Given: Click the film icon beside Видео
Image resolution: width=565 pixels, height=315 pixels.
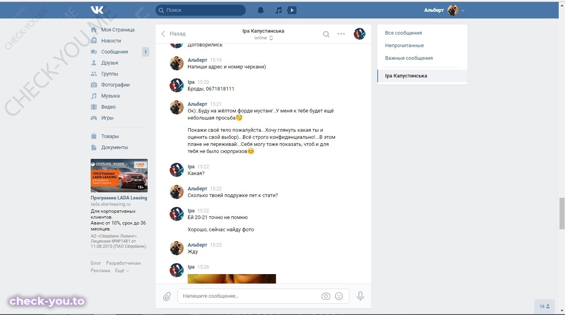Looking at the screenshot, I should point(94,107).
